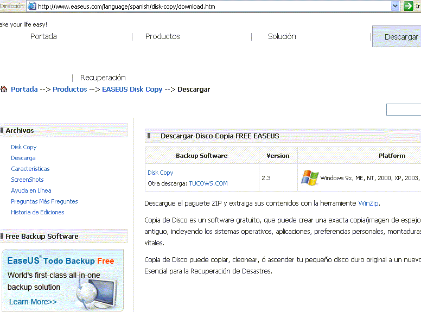Click the search input box on the right
This screenshot has width=421, height=312.
404,109
